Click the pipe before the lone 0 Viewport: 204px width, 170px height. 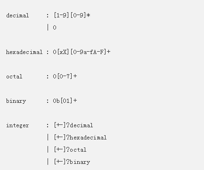point(48,28)
